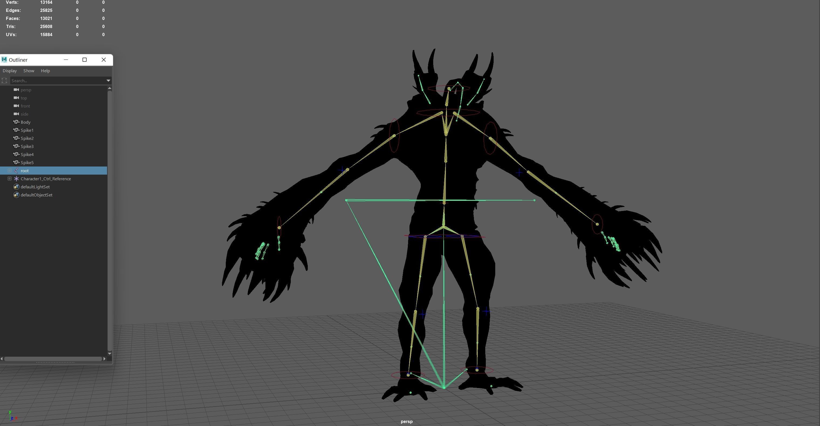
Task: Close the Outliner window
Action: coord(104,60)
